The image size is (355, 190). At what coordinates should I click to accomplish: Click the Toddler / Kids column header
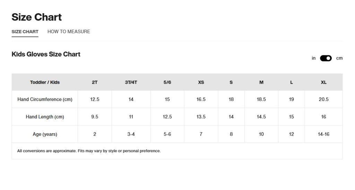coord(45,82)
